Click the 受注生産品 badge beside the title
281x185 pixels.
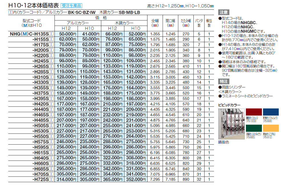tap(72, 5)
